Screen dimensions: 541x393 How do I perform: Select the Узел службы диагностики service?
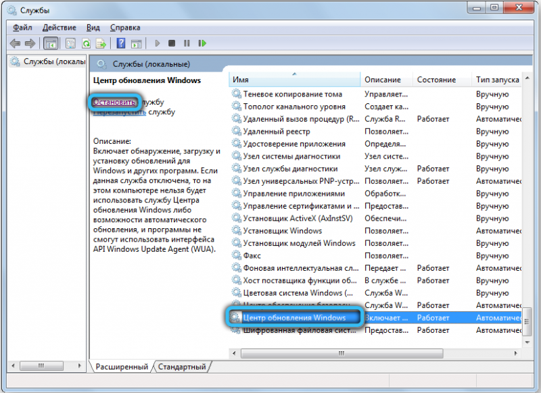pyautogui.click(x=375, y=168)
